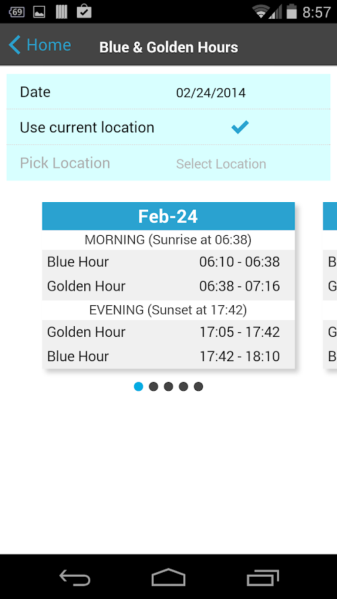Tap the Wi-Fi signal status icon
This screenshot has width=337, height=599.
coord(261,11)
